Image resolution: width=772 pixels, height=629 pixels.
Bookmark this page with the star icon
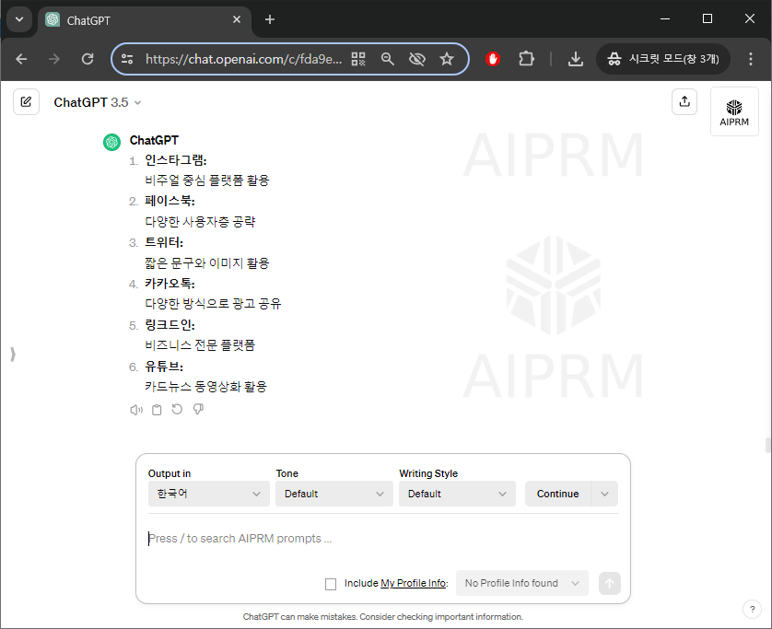tap(447, 60)
